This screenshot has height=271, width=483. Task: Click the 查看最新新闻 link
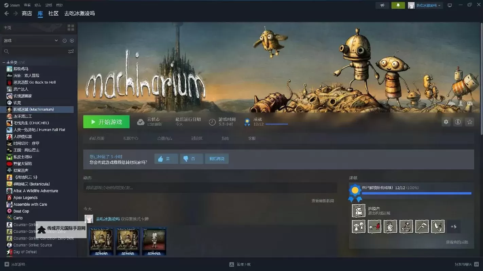tap(323, 201)
